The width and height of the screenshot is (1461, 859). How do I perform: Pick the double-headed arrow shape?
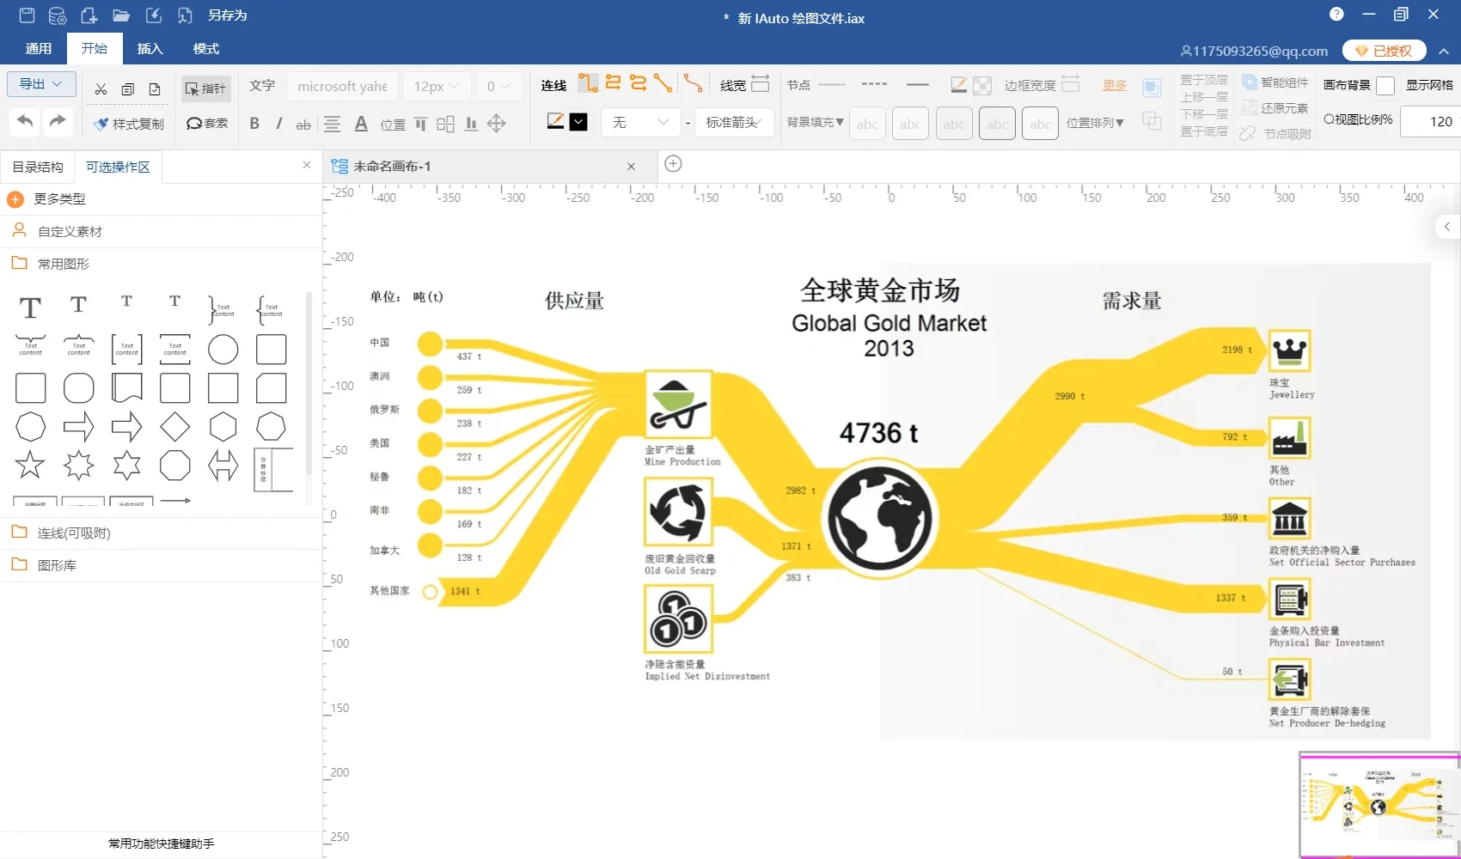(x=223, y=465)
